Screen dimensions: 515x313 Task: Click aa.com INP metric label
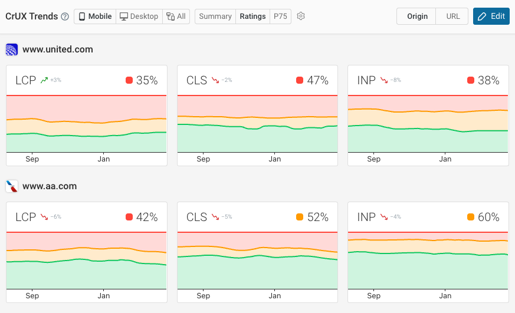click(366, 217)
